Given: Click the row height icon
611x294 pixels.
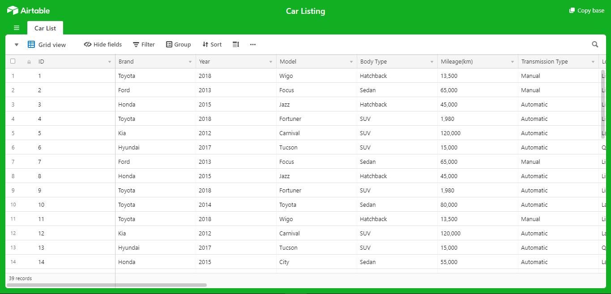Looking at the screenshot, I should (x=236, y=44).
